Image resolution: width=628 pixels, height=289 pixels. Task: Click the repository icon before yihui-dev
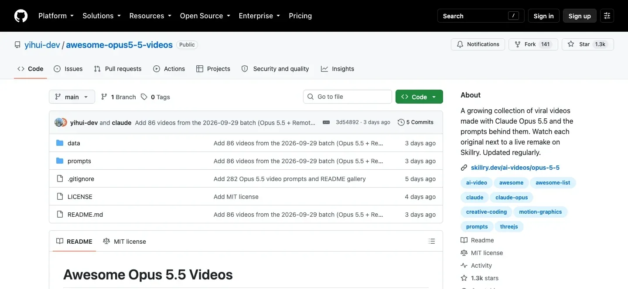pyautogui.click(x=17, y=45)
